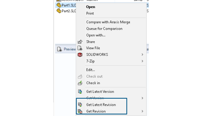The height and width of the screenshot is (116, 207).
Task: Click the Check in icon
Action: click(x=80, y=83)
